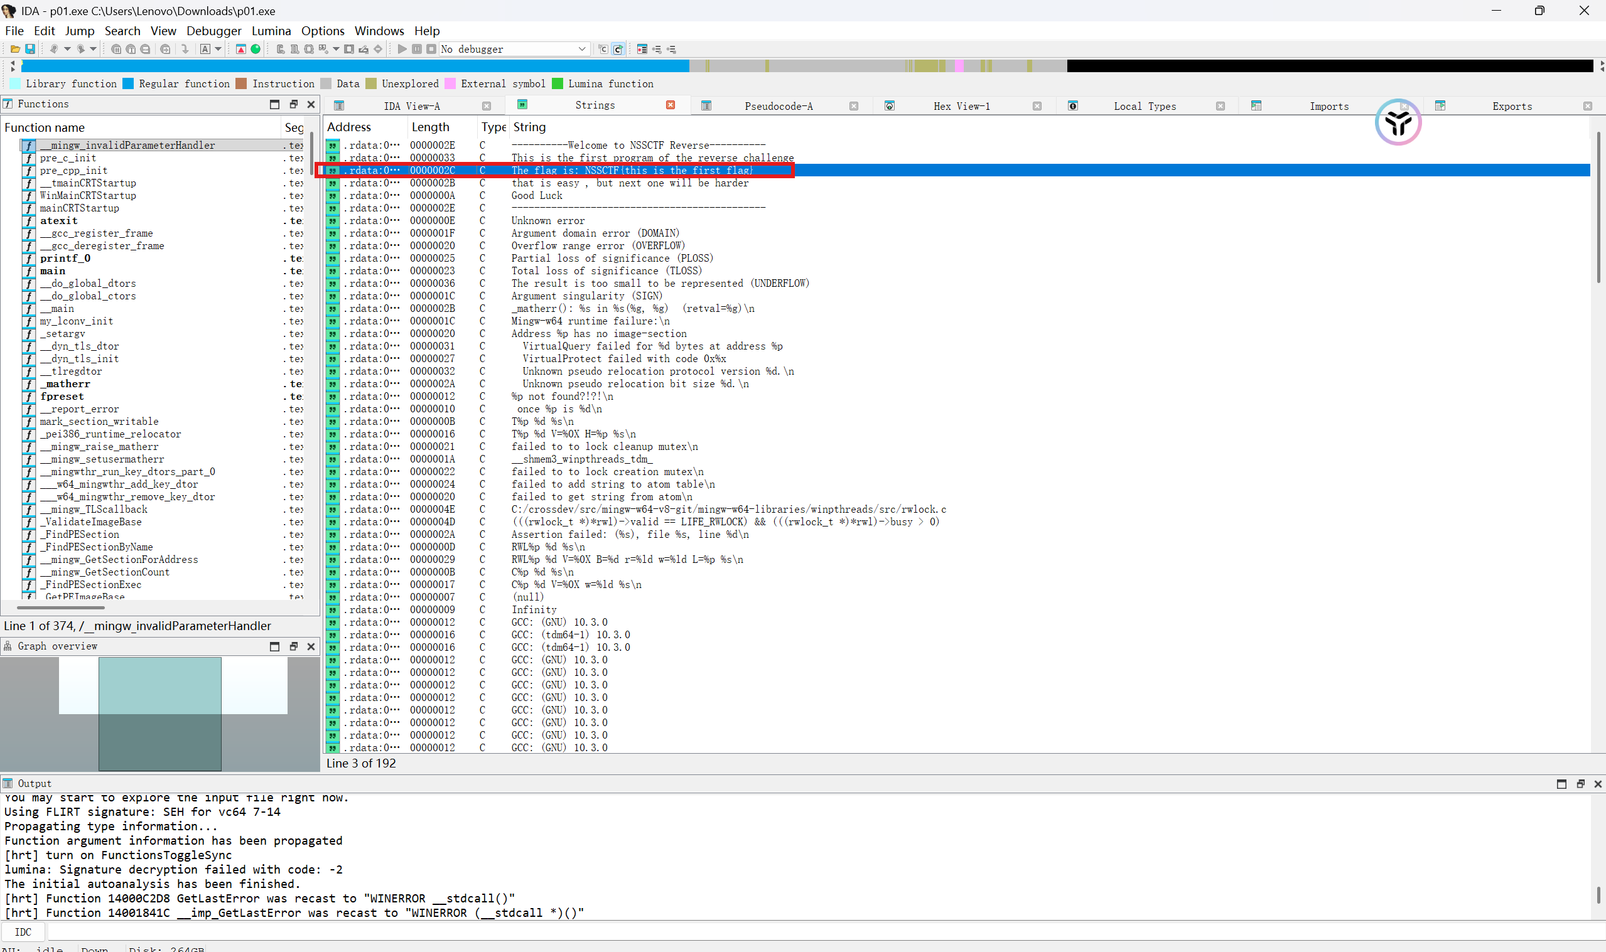Open the Lumina menu
Viewport: 1606px width, 952px height.
click(x=271, y=31)
